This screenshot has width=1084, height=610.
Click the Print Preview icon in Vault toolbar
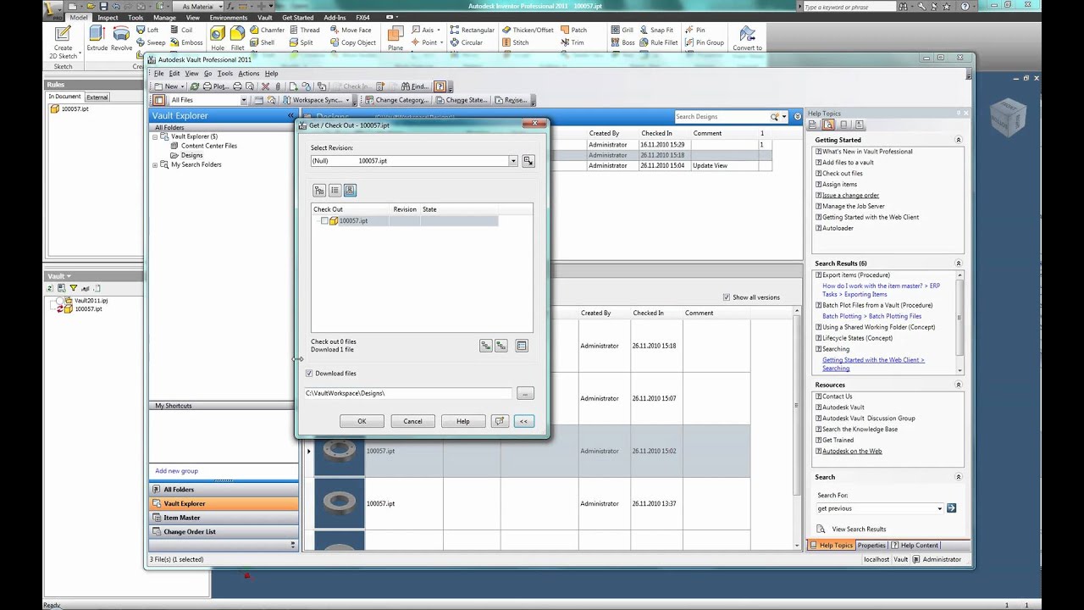coord(249,86)
